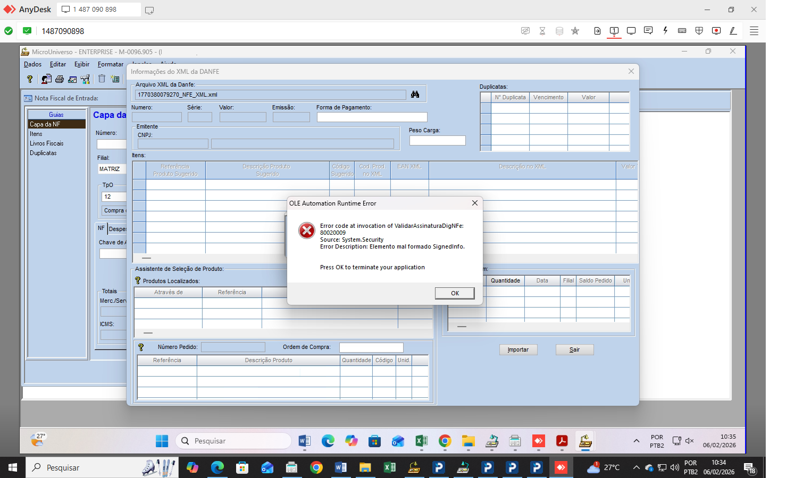
Task: Click the printer icon in MicroUniverso toolbar
Action: click(60, 79)
